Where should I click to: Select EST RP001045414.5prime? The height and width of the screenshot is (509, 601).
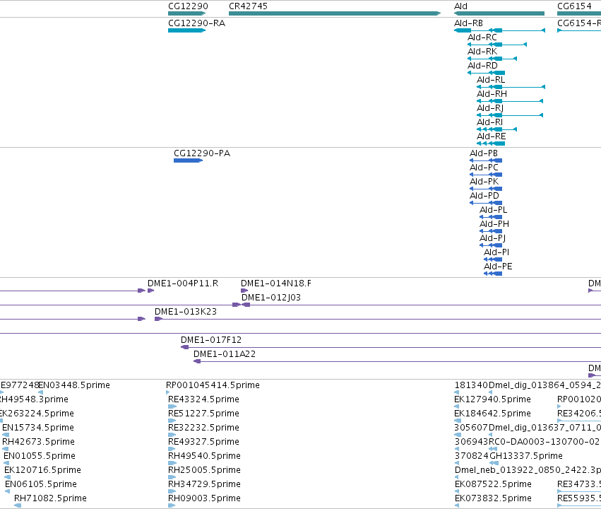(167, 392)
